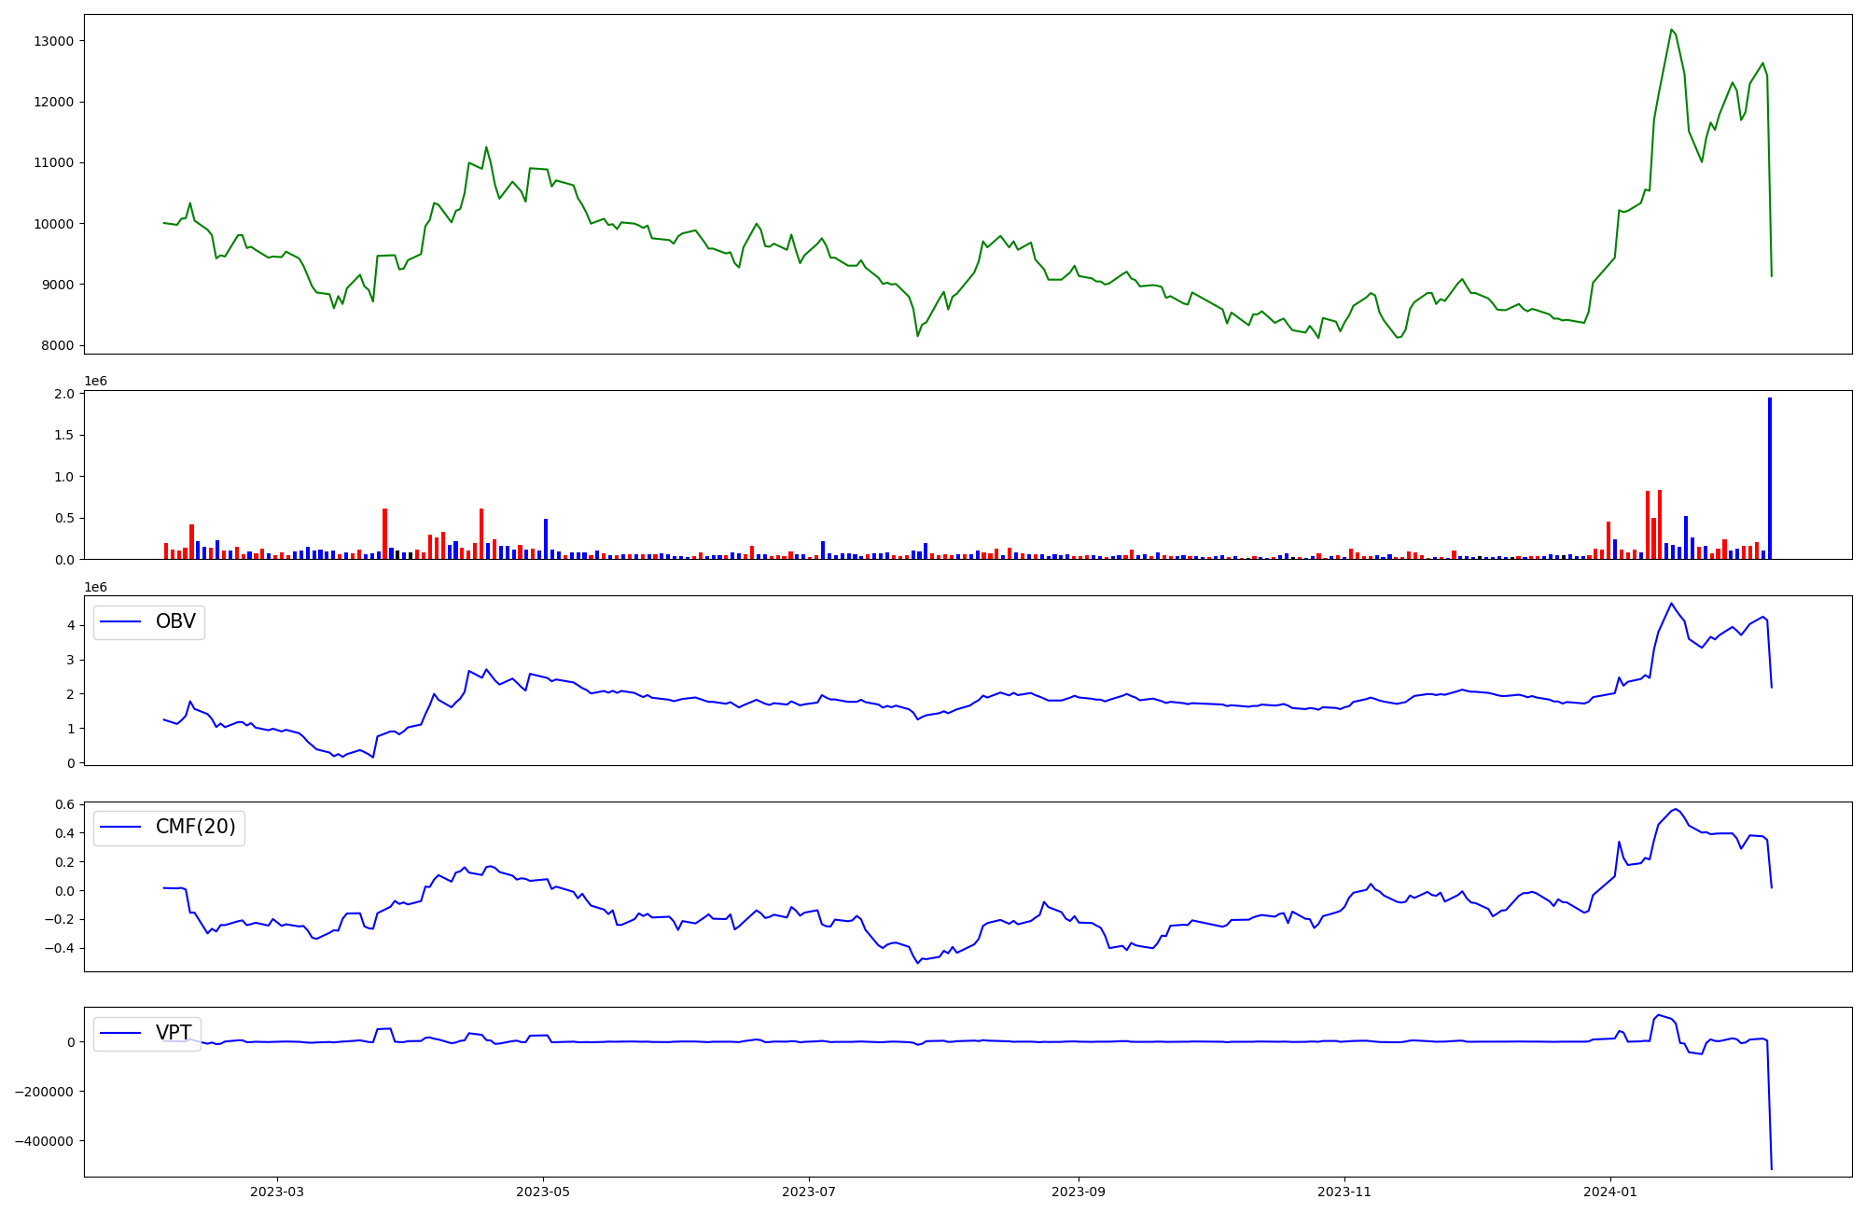The width and height of the screenshot is (1866, 1213).
Task: Click the 2.0 tick on the volume axis
Action: point(63,394)
